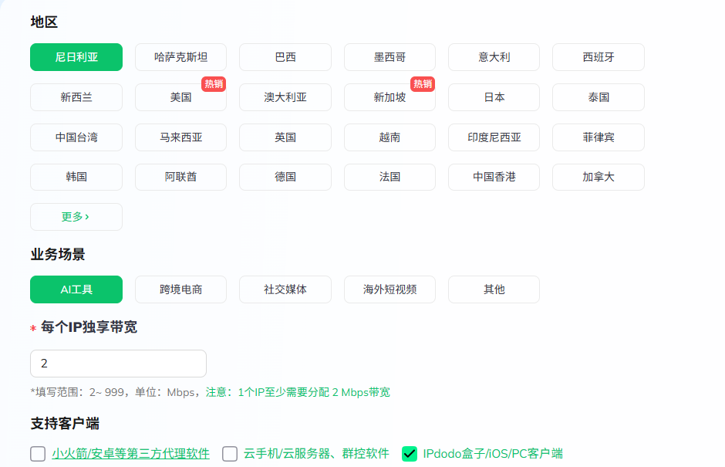Choose 尼日利亚 as the region

(76, 57)
